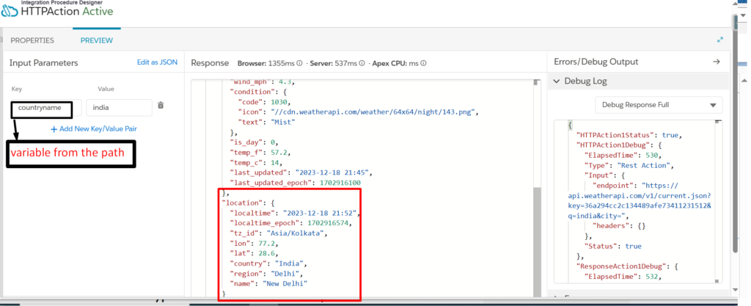Screen dimensions: 751x306
Task: Select "name": "New Delhi" line
Action: tap(268, 283)
